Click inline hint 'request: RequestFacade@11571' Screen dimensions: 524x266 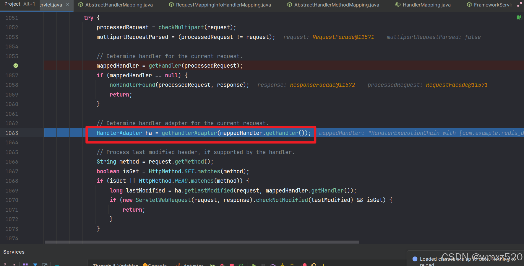[x=329, y=37]
